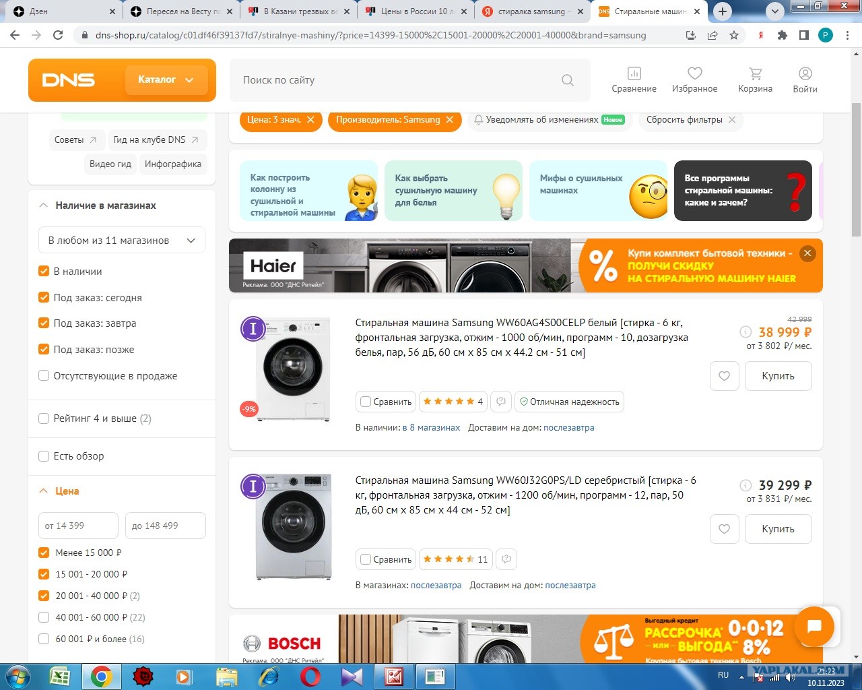Open the Chrome three-dot menu
The height and width of the screenshot is (690, 862).
click(847, 35)
